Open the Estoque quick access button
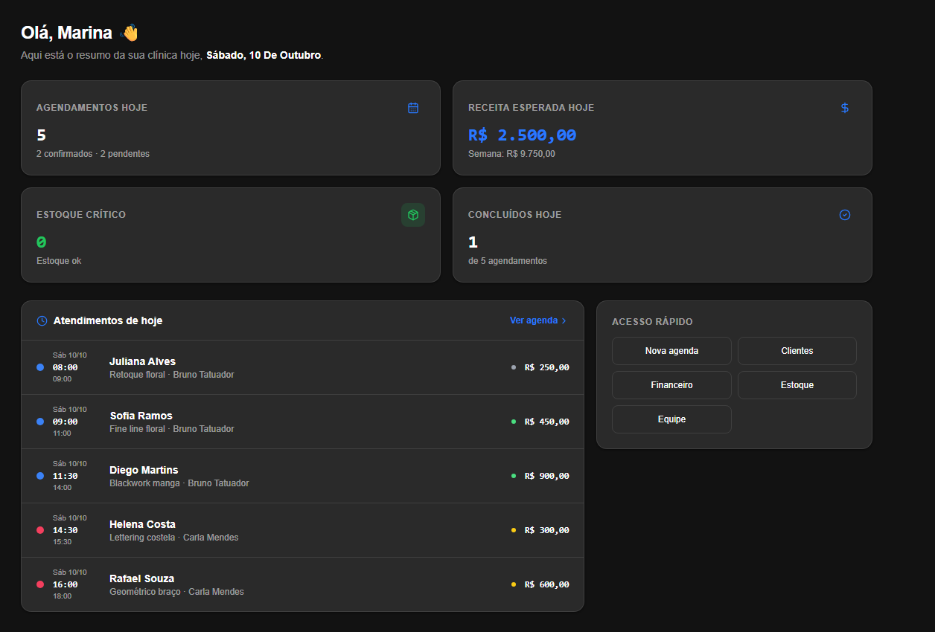The height and width of the screenshot is (632, 935). coord(797,385)
